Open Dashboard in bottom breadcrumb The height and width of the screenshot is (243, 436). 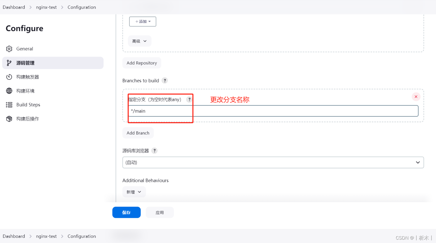pyautogui.click(x=14, y=236)
